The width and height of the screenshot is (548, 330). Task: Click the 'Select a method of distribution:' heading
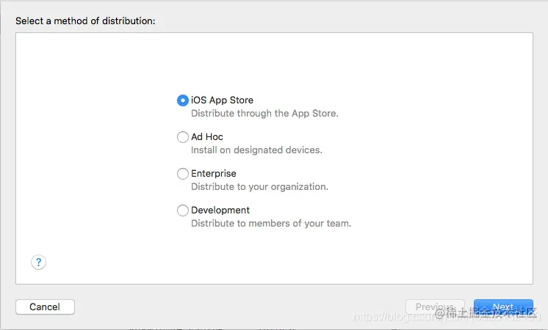(85, 21)
